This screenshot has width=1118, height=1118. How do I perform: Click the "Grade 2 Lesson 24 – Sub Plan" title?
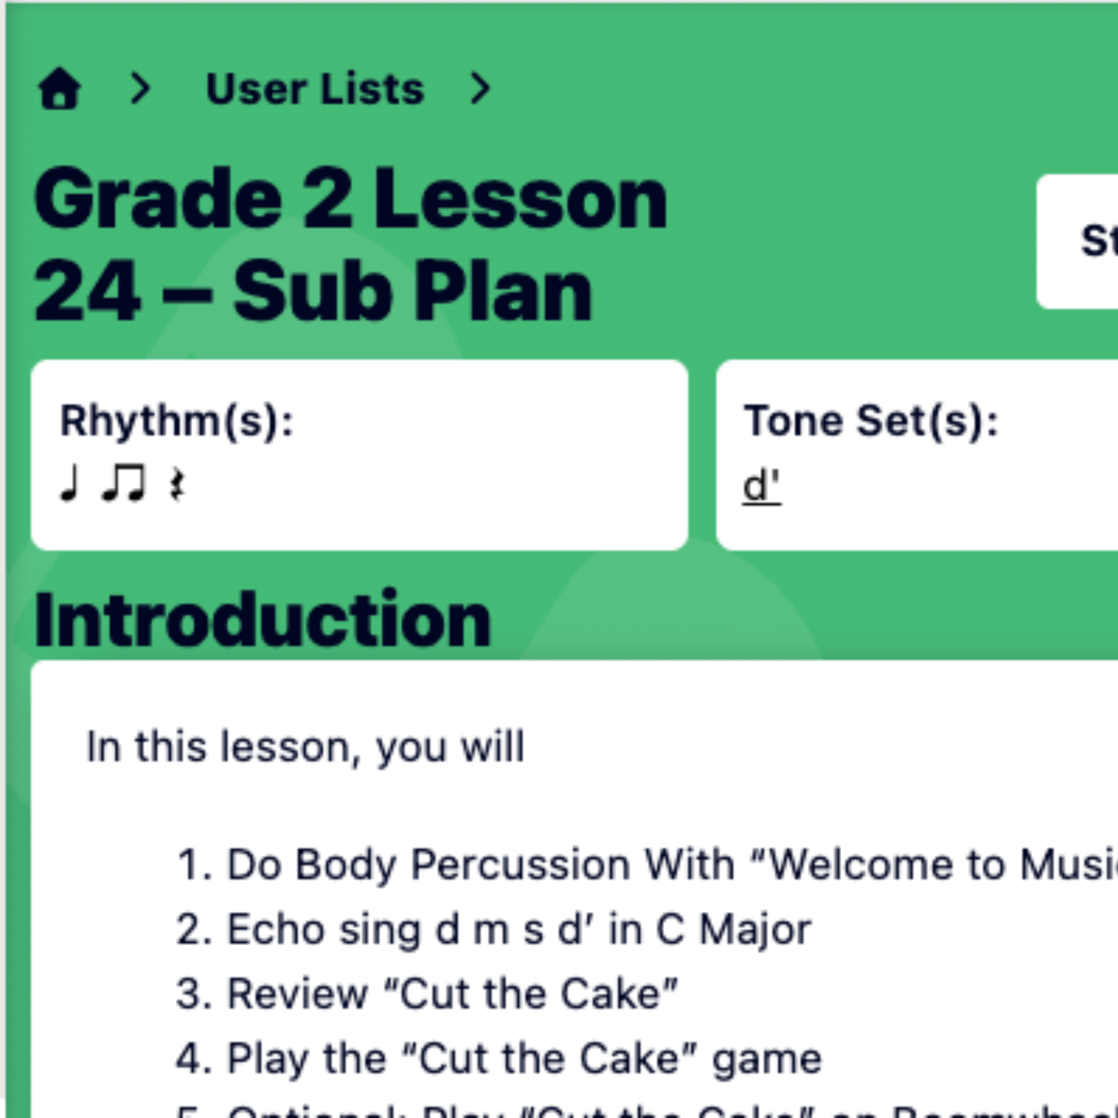point(350,243)
